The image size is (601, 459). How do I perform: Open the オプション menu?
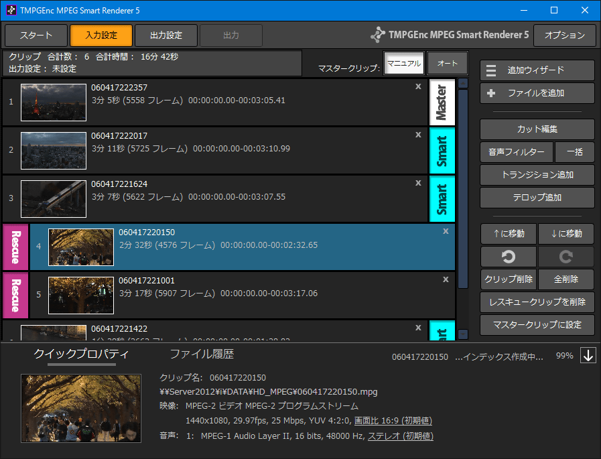pyautogui.click(x=565, y=36)
